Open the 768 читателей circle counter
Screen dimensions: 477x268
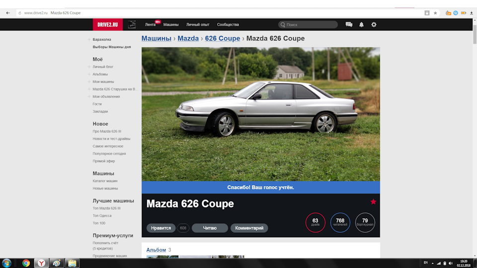pyautogui.click(x=340, y=222)
